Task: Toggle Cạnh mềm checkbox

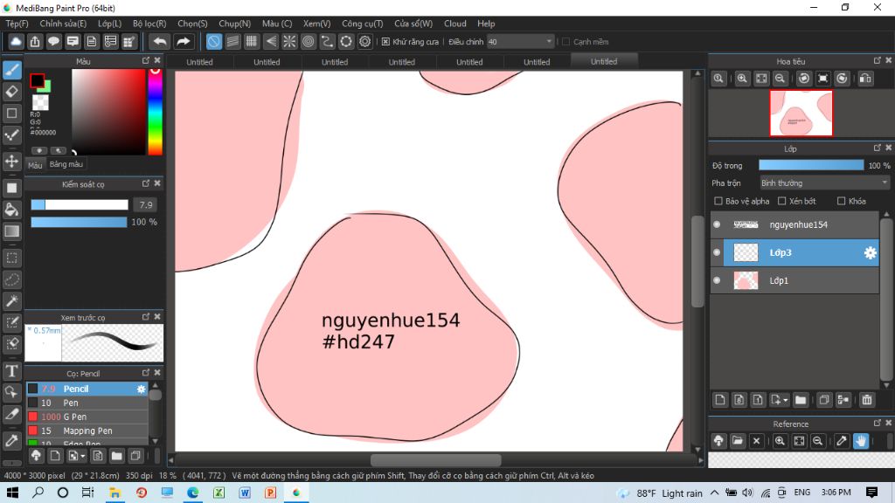Action: coord(566,42)
